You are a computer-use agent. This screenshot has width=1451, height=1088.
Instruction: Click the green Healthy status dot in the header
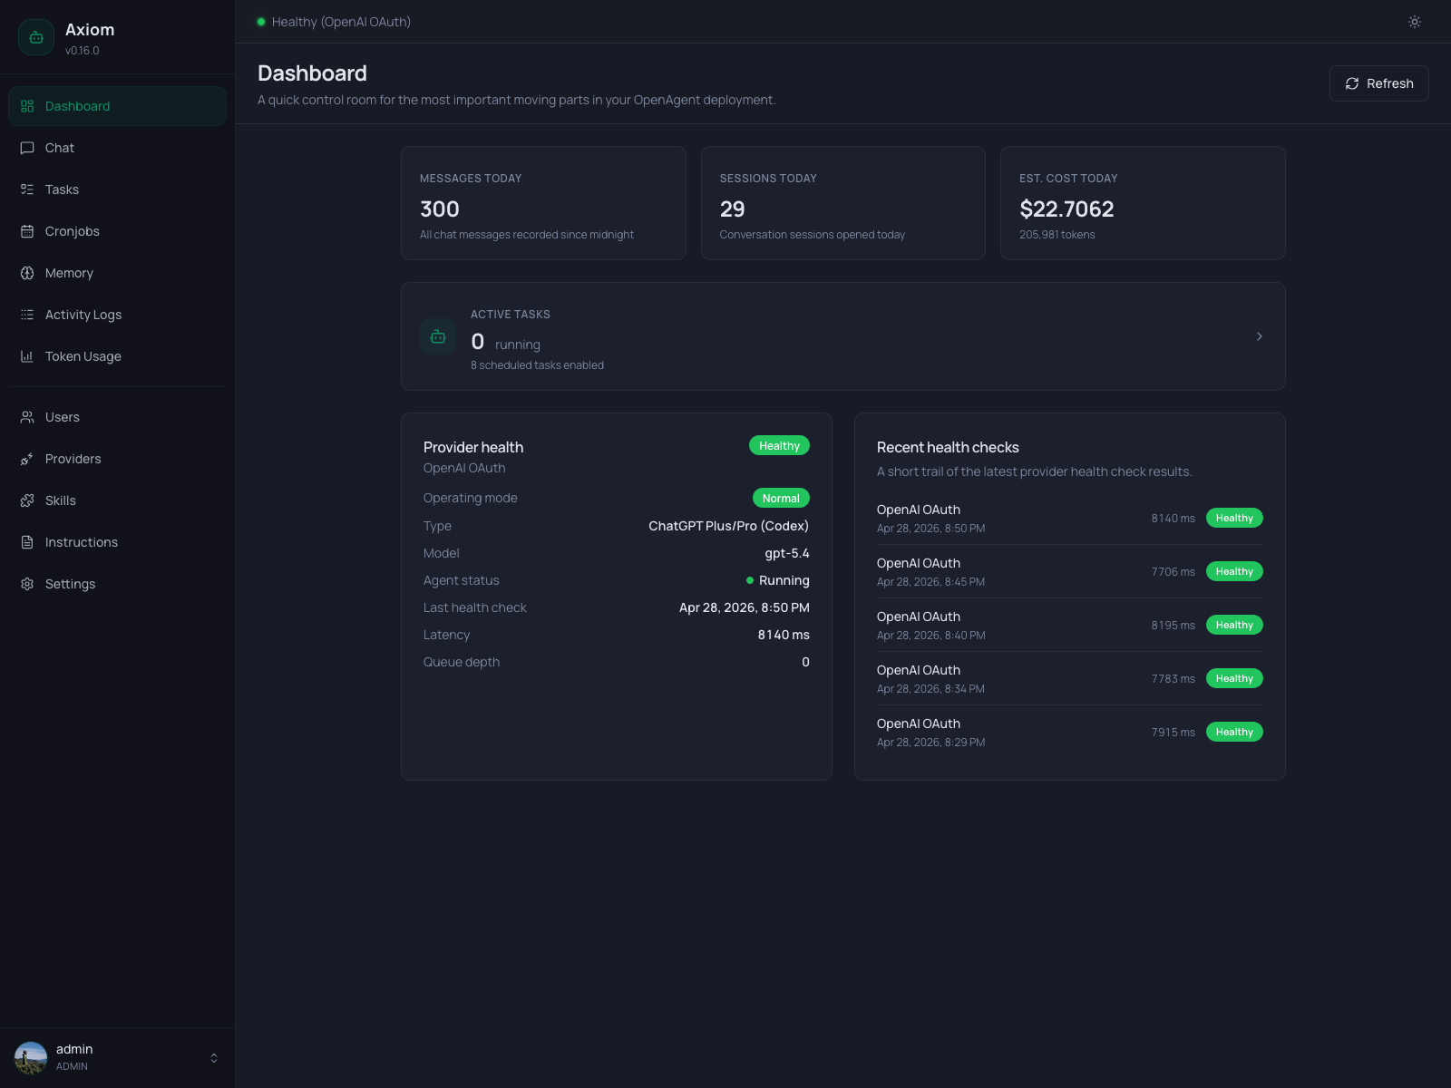pyautogui.click(x=261, y=21)
